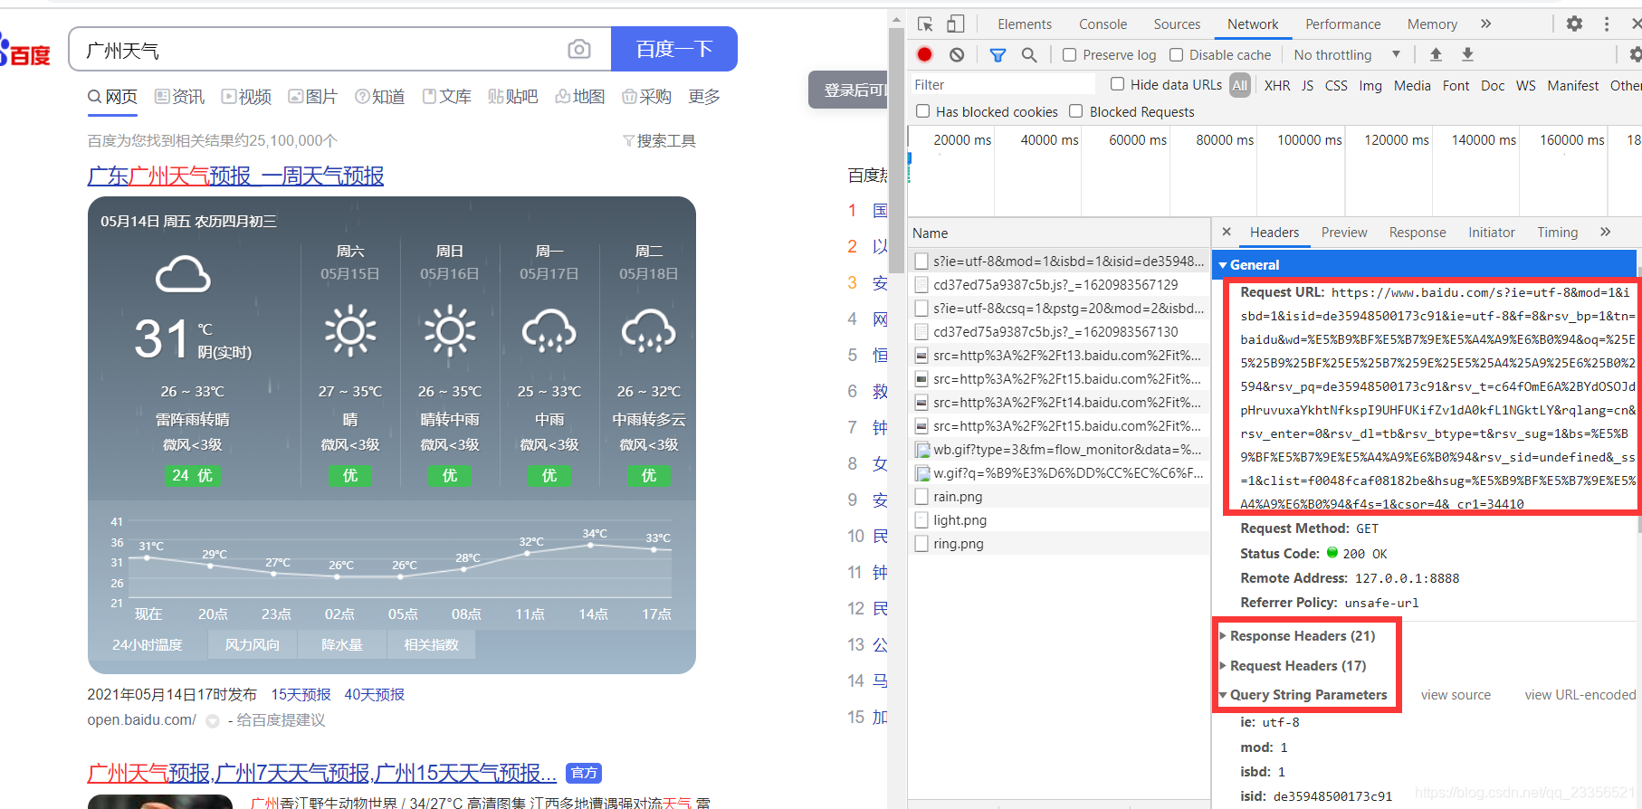Tick the checkbox for rain.png request
Image resolution: width=1642 pixels, height=809 pixels.
coord(921,497)
